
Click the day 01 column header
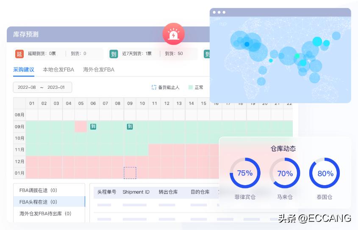pyautogui.click(x=32, y=103)
